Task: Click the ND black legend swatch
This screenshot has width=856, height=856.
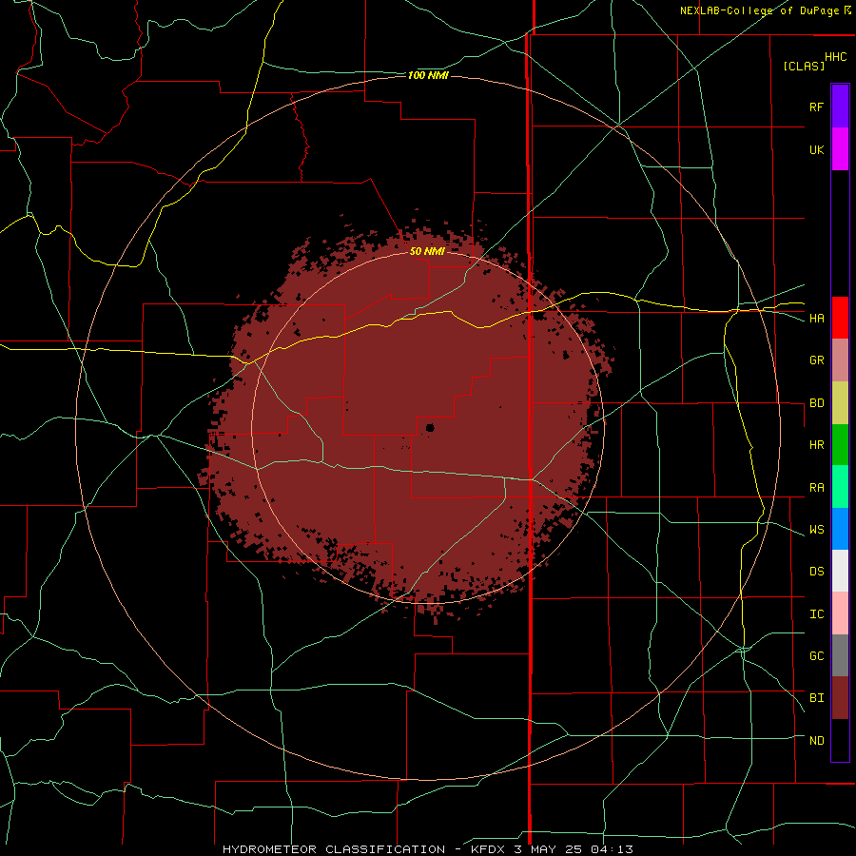Action: [x=840, y=740]
